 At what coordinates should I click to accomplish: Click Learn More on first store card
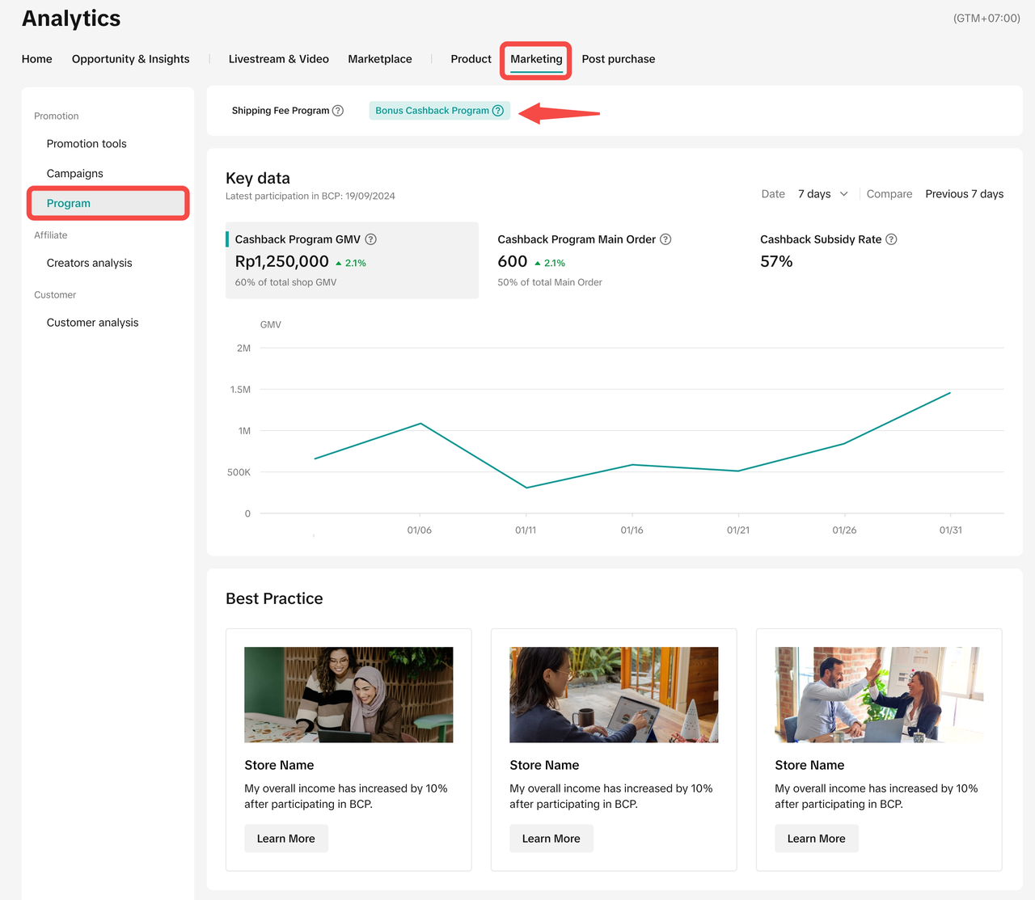coord(286,839)
